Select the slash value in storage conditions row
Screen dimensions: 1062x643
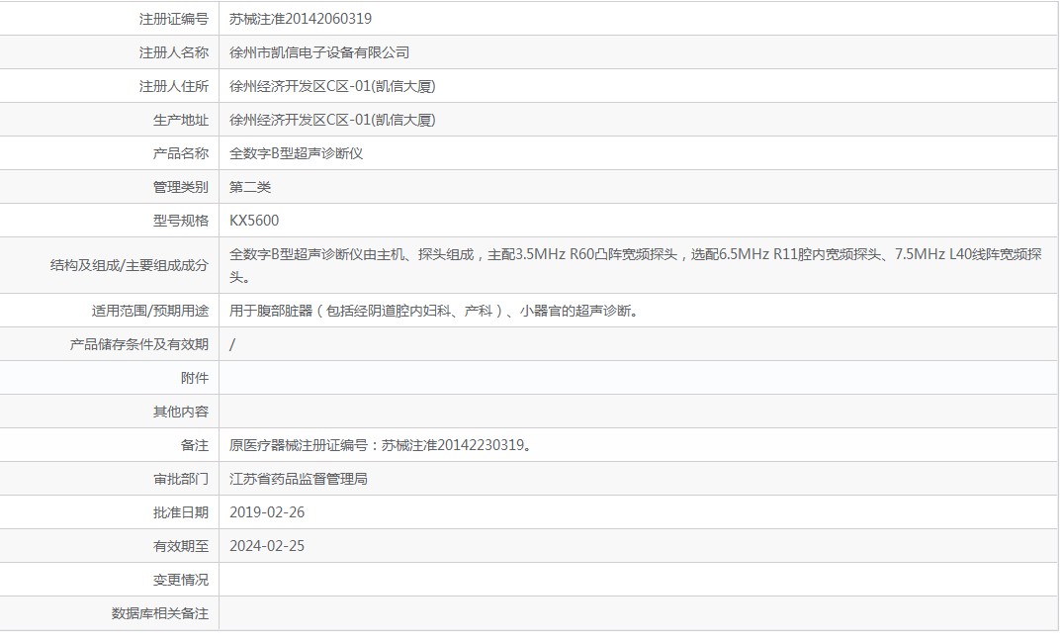[232, 345]
